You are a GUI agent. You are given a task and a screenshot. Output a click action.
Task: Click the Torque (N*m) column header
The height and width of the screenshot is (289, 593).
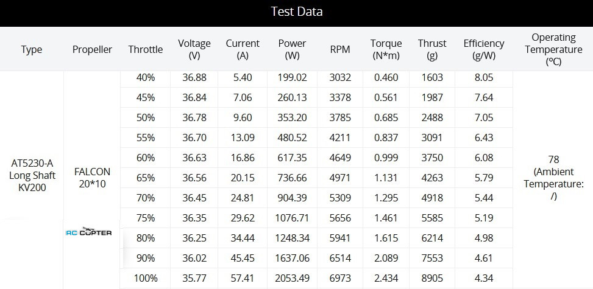point(386,49)
